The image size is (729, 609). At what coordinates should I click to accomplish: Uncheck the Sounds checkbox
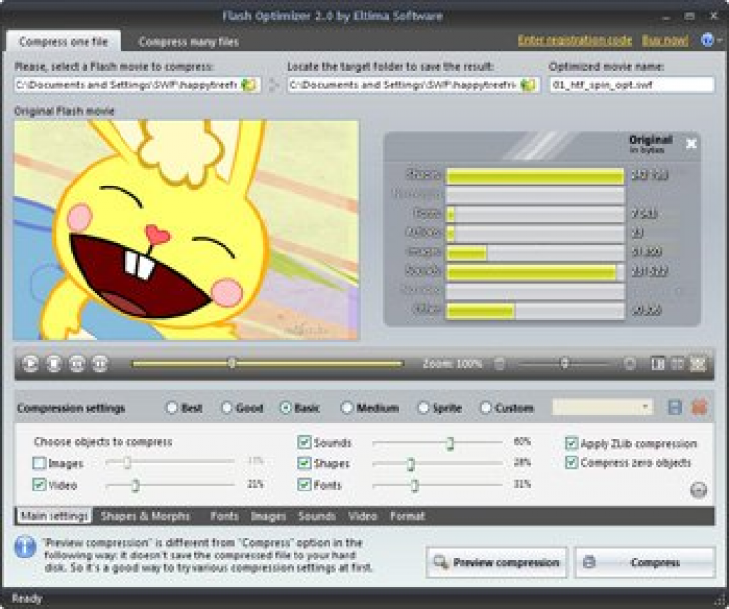pyautogui.click(x=305, y=443)
